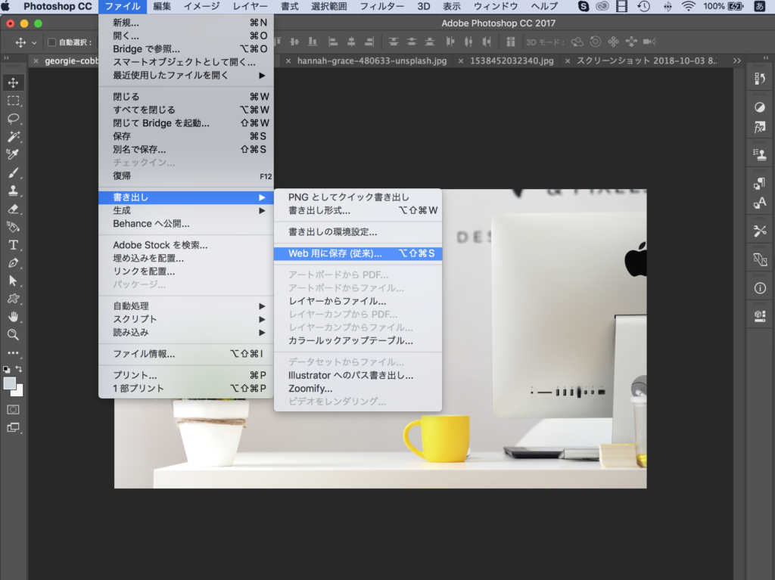The image size is (775, 580).
Task: Choose レイヤーからファイル... item
Action: pos(358,301)
